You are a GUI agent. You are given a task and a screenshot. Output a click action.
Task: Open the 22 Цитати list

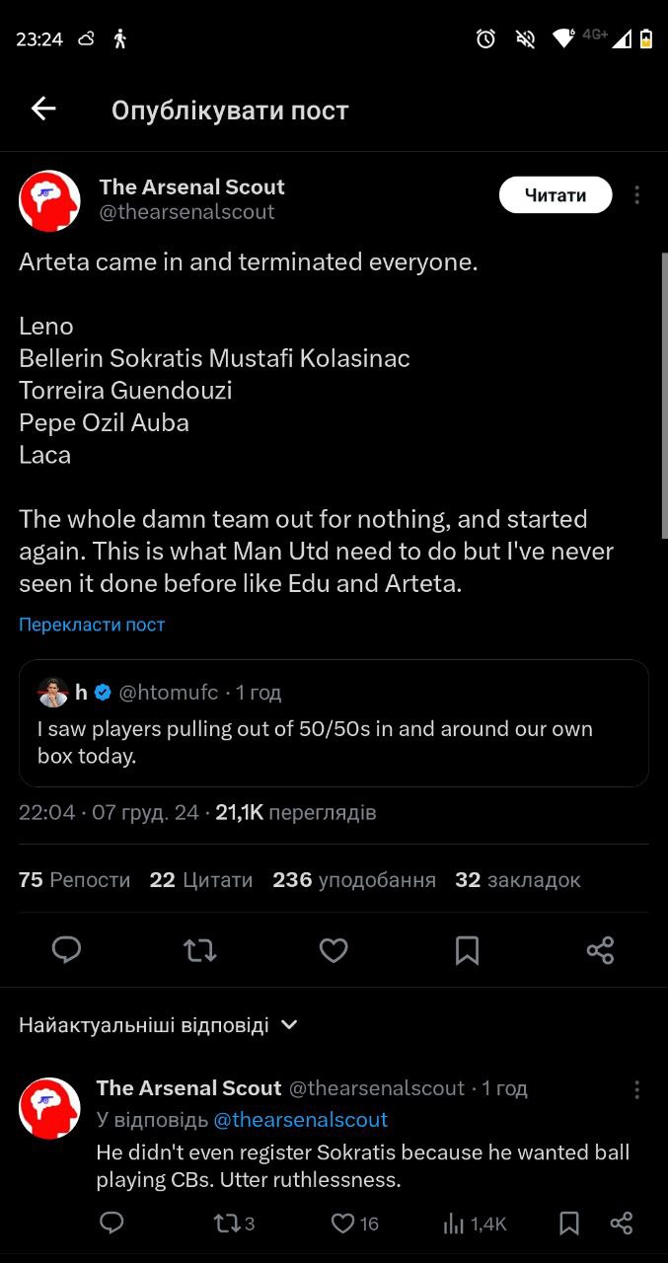click(x=201, y=879)
